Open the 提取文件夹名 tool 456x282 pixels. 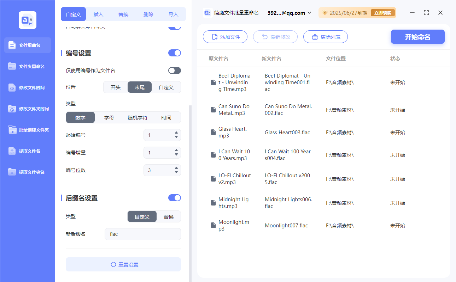(x=27, y=172)
